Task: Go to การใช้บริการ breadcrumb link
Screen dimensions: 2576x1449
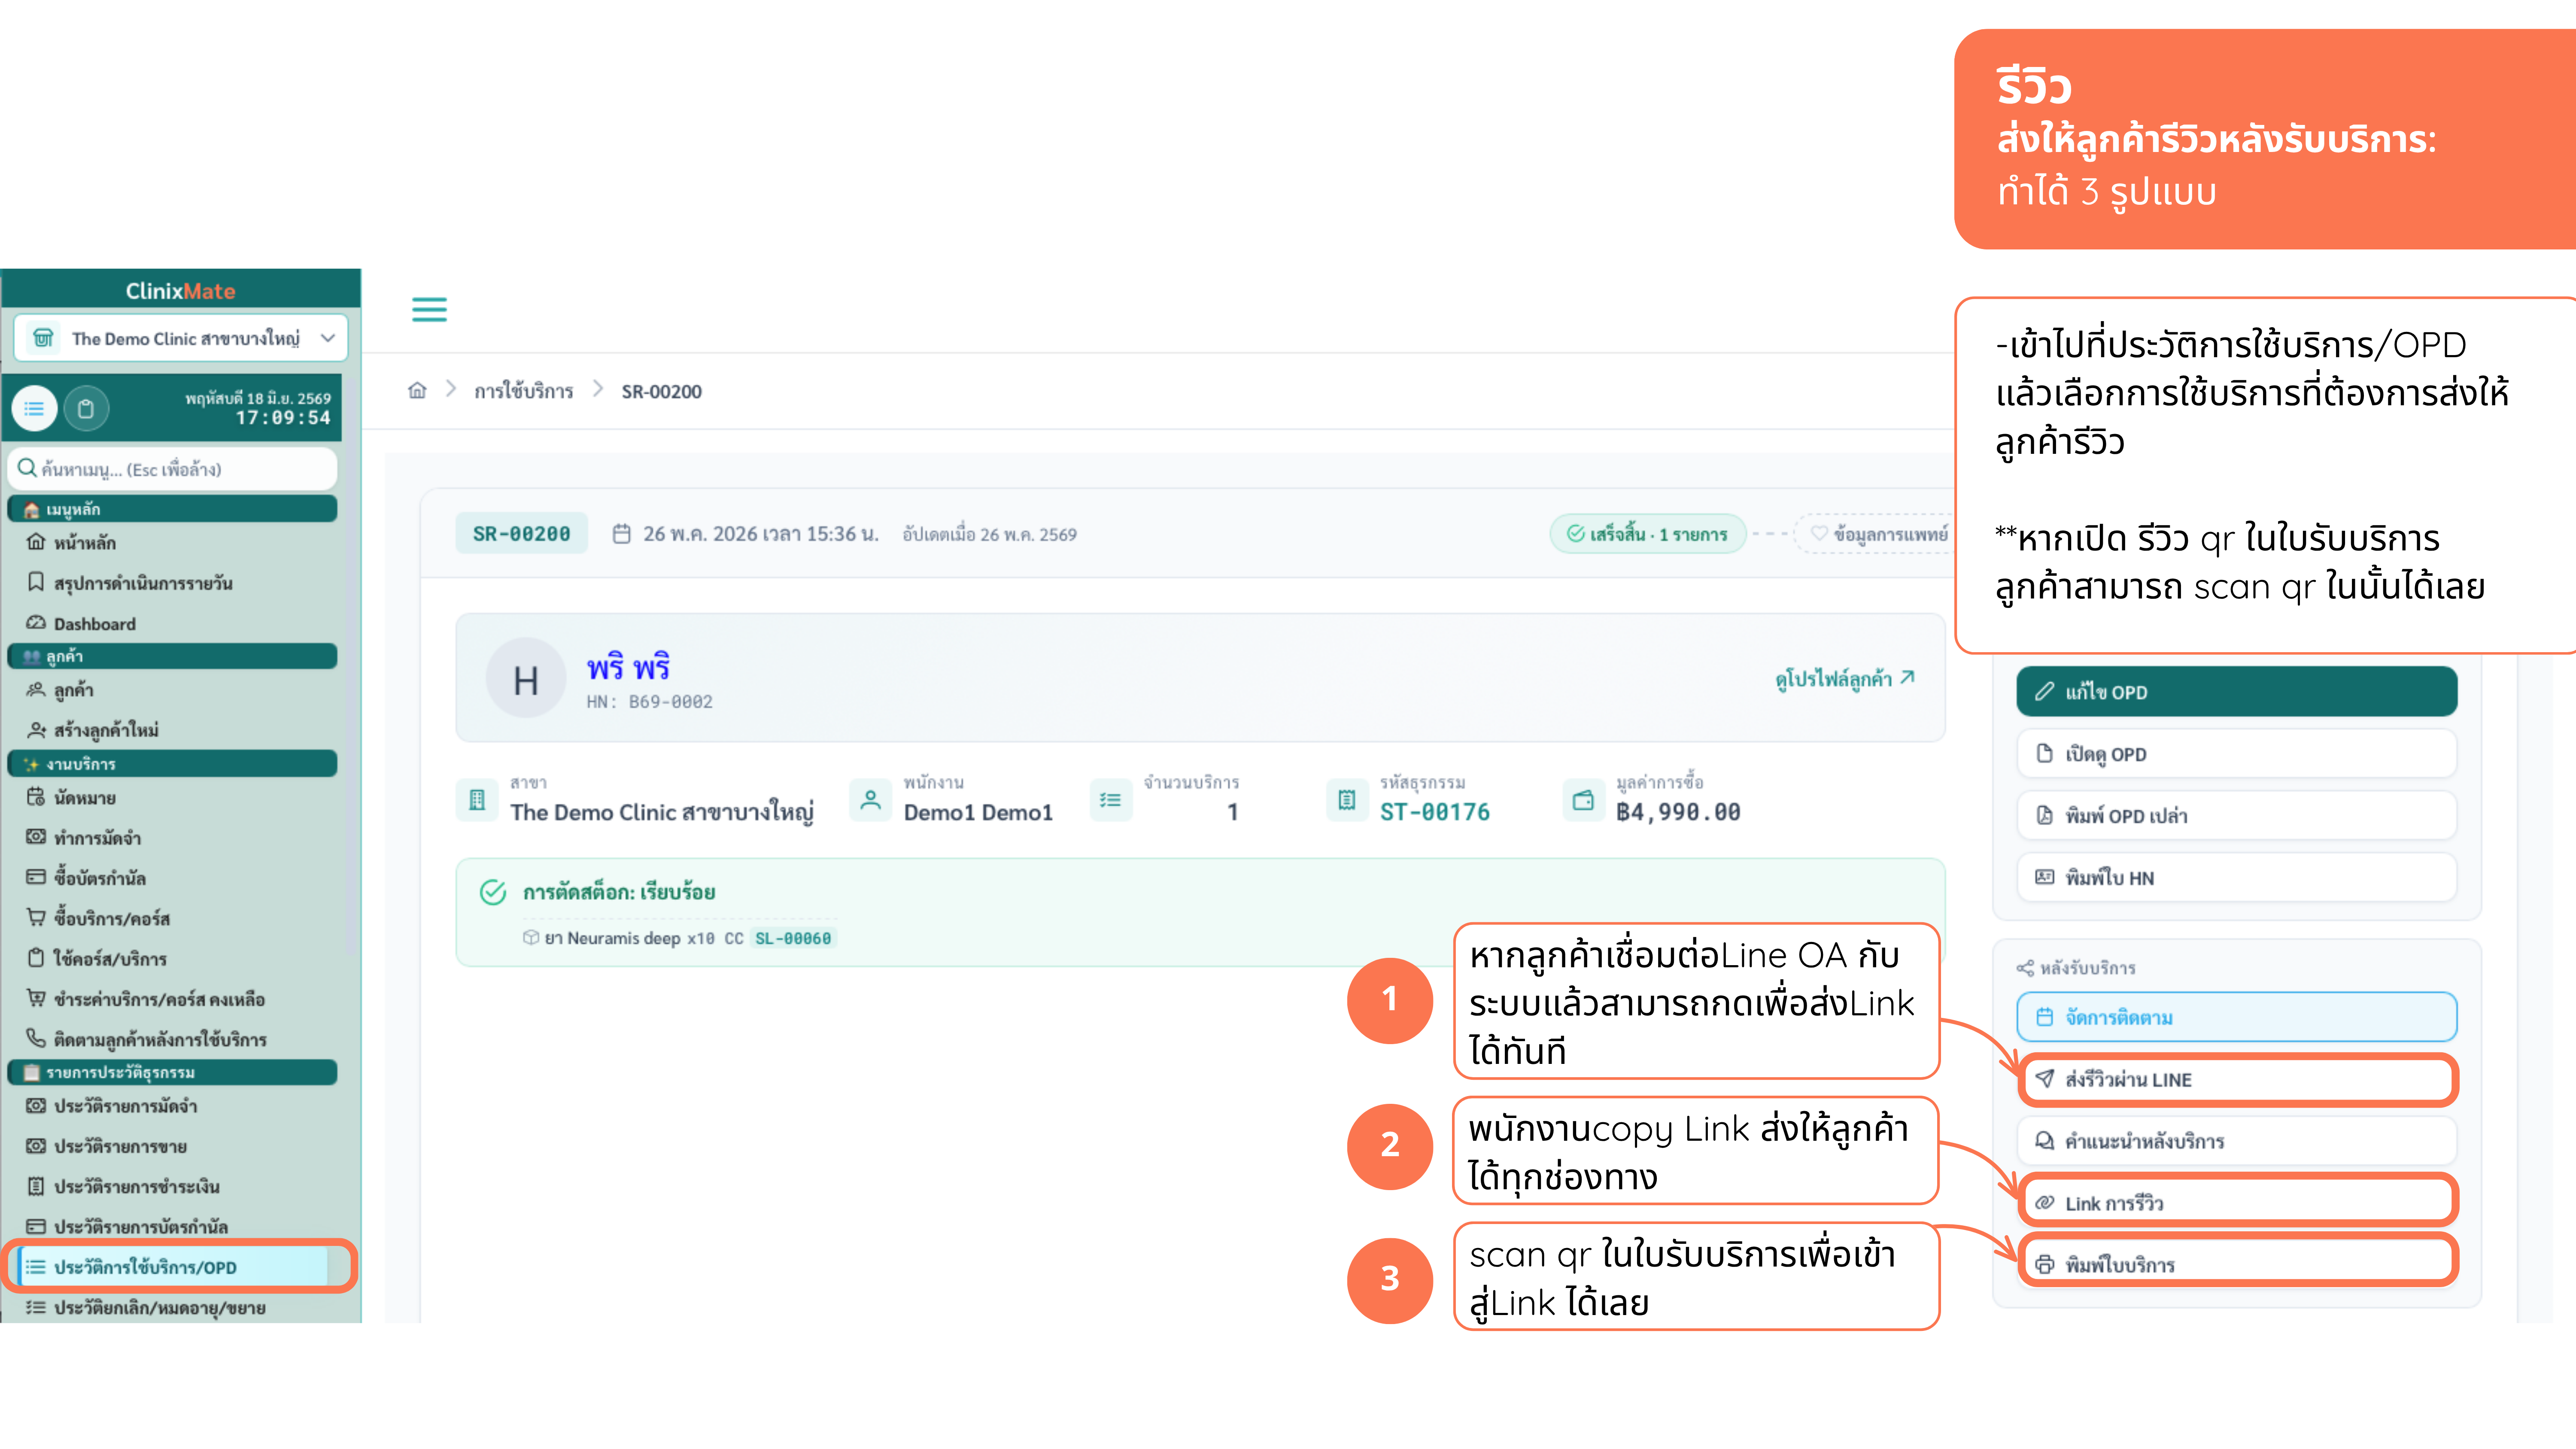Action: click(523, 391)
